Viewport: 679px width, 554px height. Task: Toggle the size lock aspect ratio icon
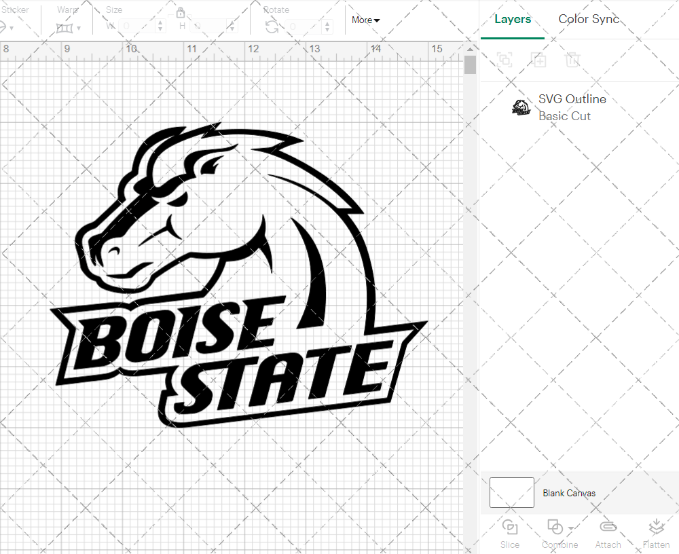(x=181, y=12)
